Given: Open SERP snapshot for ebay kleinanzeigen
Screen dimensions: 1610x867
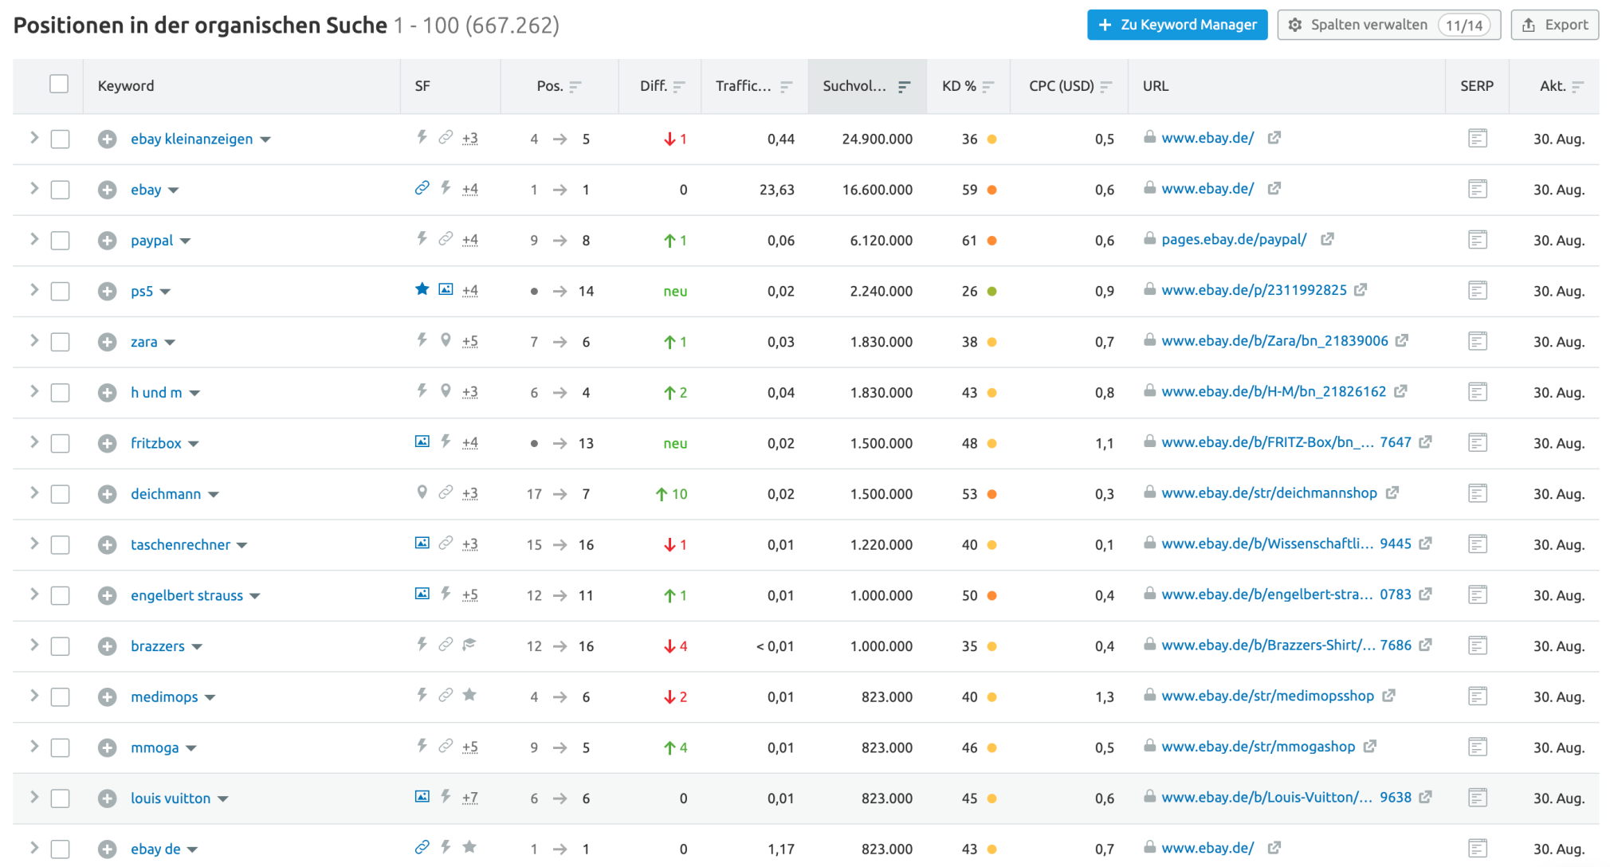Looking at the screenshot, I should coord(1477,139).
